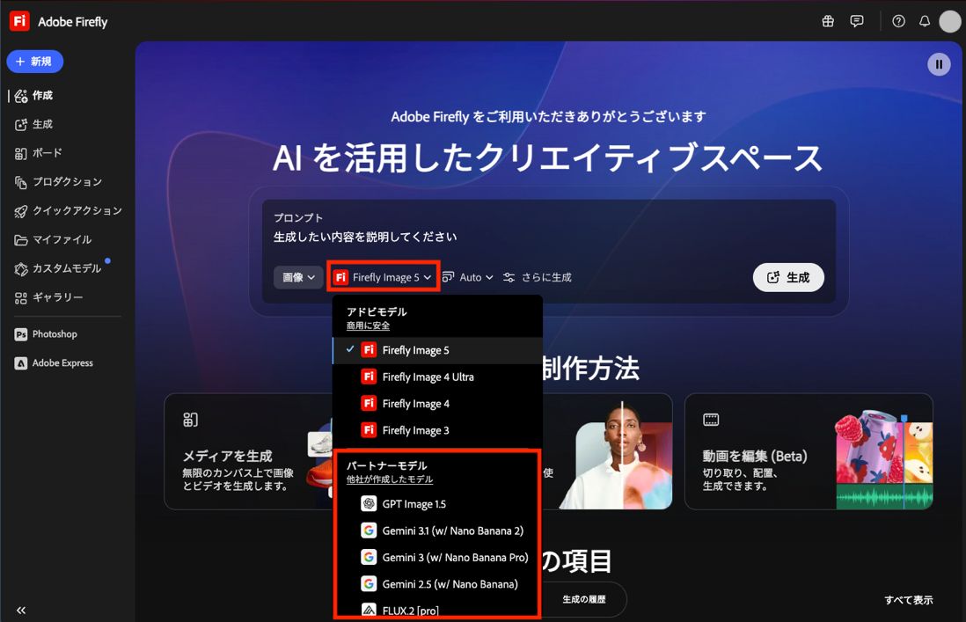Image resolution: width=966 pixels, height=622 pixels.
Task: Open the feedback chat icon
Action: pyautogui.click(x=856, y=21)
